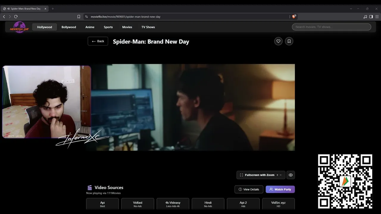Start a Watch Party
The image size is (381, 214).
tap(280, 189)
